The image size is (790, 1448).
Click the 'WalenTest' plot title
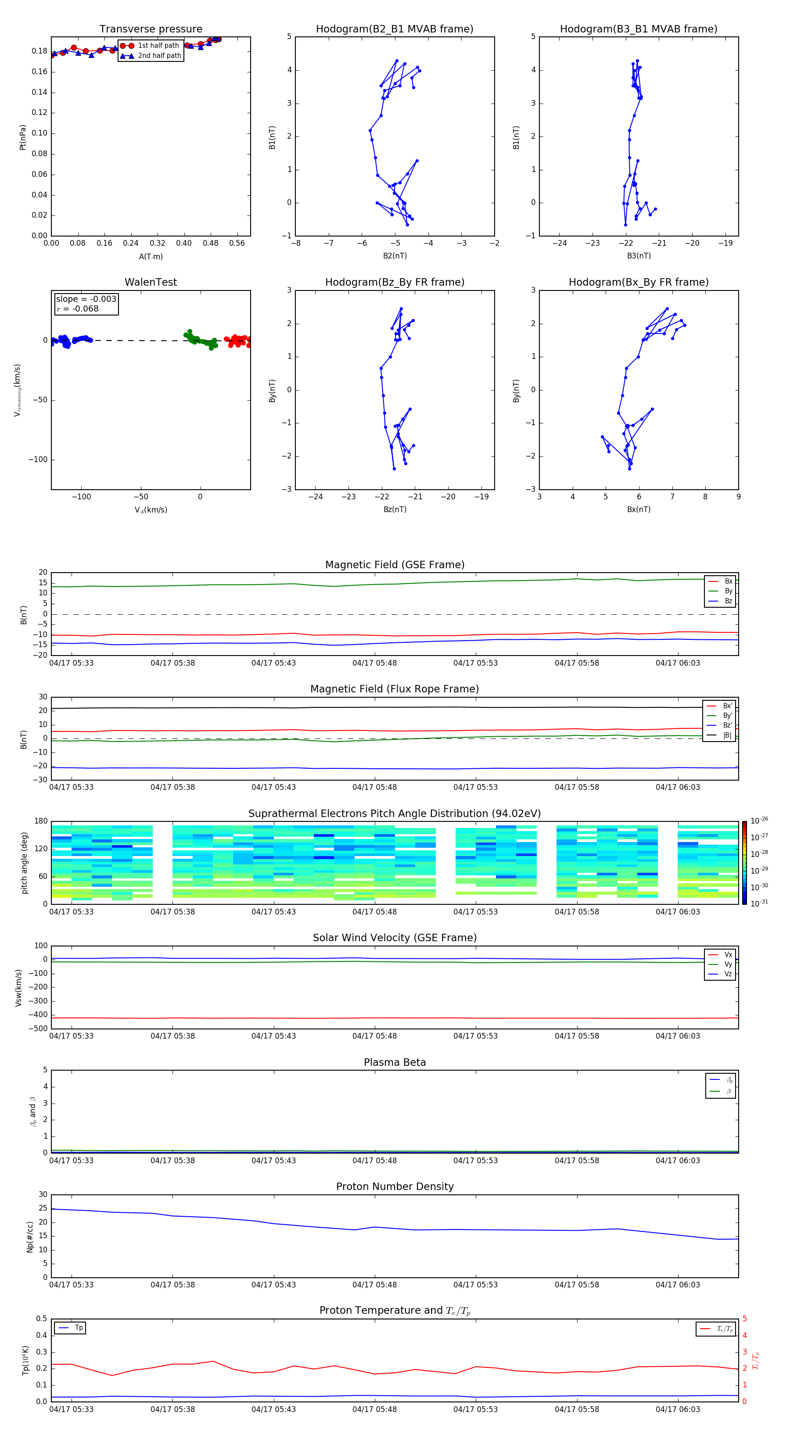(x=151, y=282)
